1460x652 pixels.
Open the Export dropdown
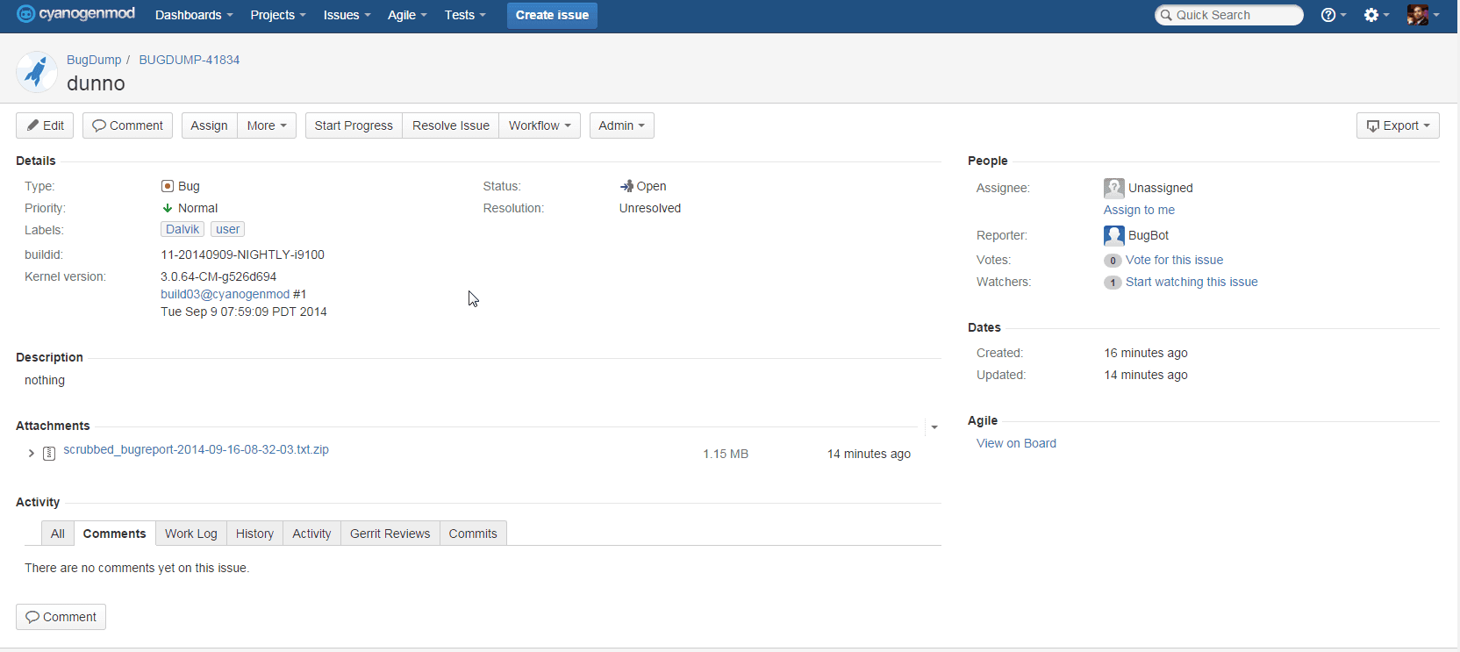tap(1398, 125)
